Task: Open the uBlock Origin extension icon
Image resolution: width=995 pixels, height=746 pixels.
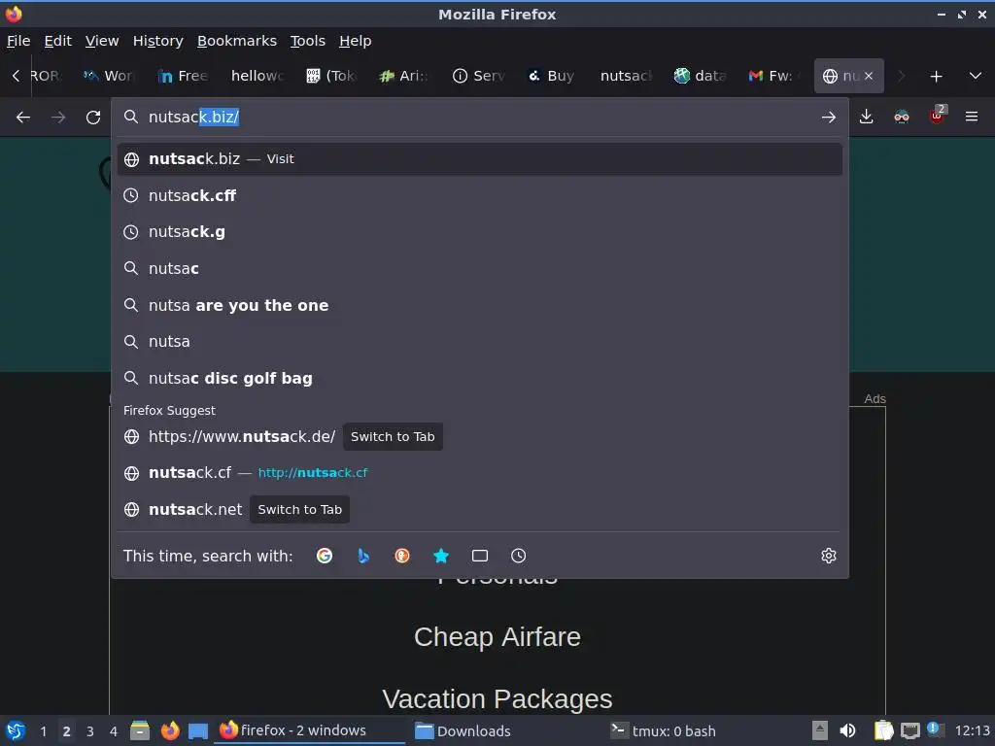Action: (x=938, y=116)
